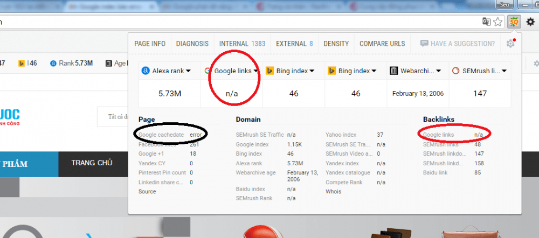The image size is (539, 238).
Task: Click the Yandex index row
Action: point(355,164)
